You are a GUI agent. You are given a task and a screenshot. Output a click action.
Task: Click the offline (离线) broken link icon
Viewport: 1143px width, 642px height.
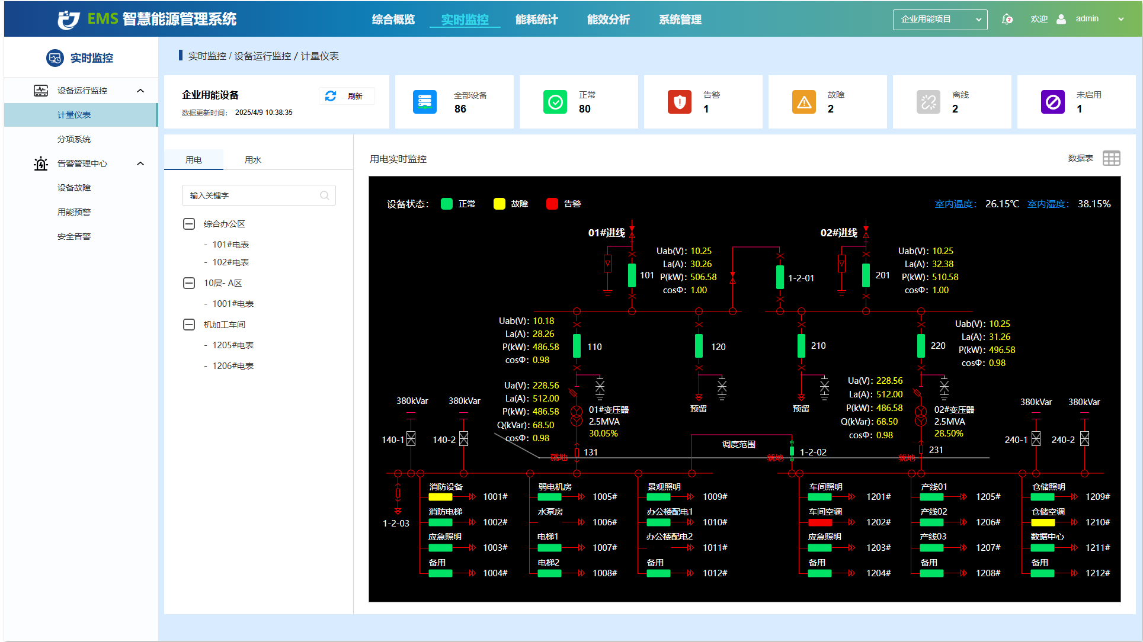(929, 102)
